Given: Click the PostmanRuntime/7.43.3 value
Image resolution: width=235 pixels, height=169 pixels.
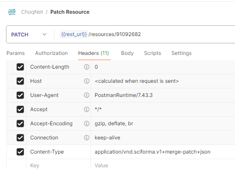Looking at the screenshot, I should (x=124, y=95).
